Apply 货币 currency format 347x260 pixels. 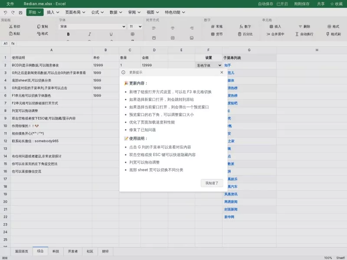(216, 34)
